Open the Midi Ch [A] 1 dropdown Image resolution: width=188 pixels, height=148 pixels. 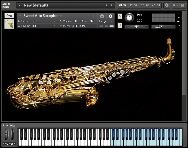[x=54, y=26]
